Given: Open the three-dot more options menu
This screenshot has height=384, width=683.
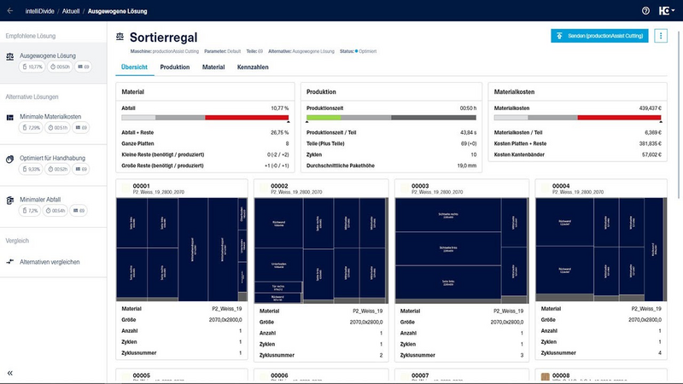Looking at the screenshot, I should click(661, 36).
